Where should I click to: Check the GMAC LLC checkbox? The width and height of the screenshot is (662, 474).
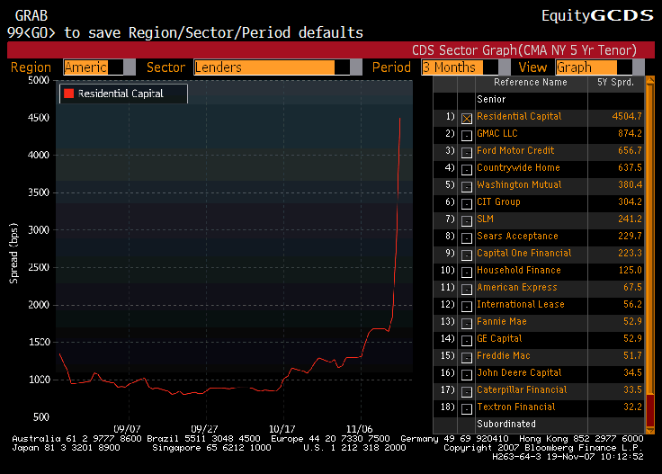[467, 136]
